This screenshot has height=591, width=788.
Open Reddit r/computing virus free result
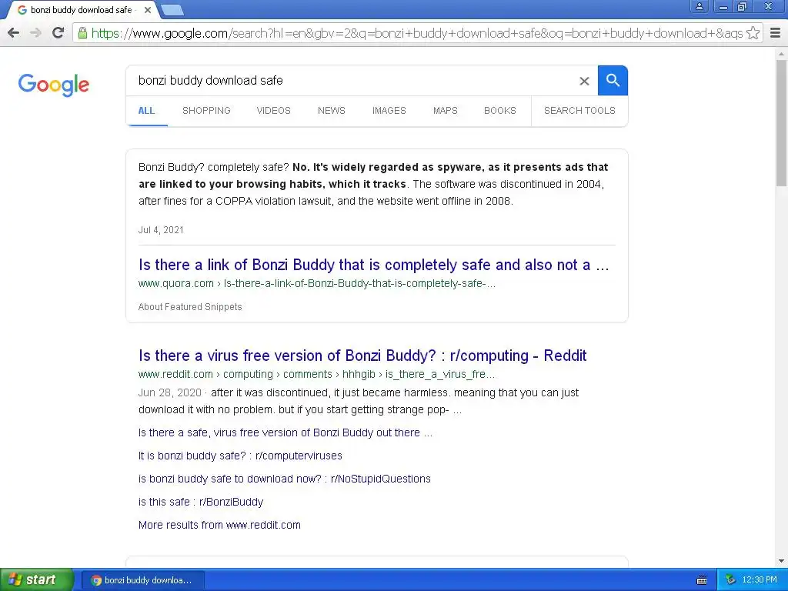[362, 356]
